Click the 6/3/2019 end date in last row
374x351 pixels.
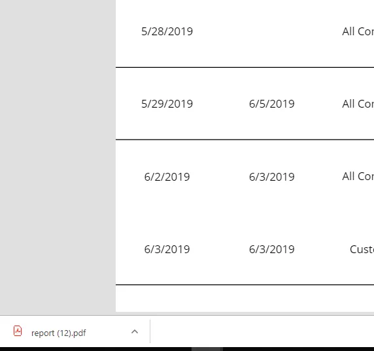coord(272,249)
